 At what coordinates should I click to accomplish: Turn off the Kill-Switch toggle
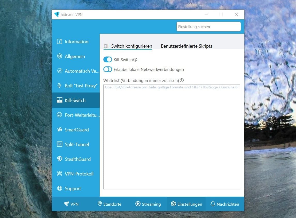click(108, 60)
